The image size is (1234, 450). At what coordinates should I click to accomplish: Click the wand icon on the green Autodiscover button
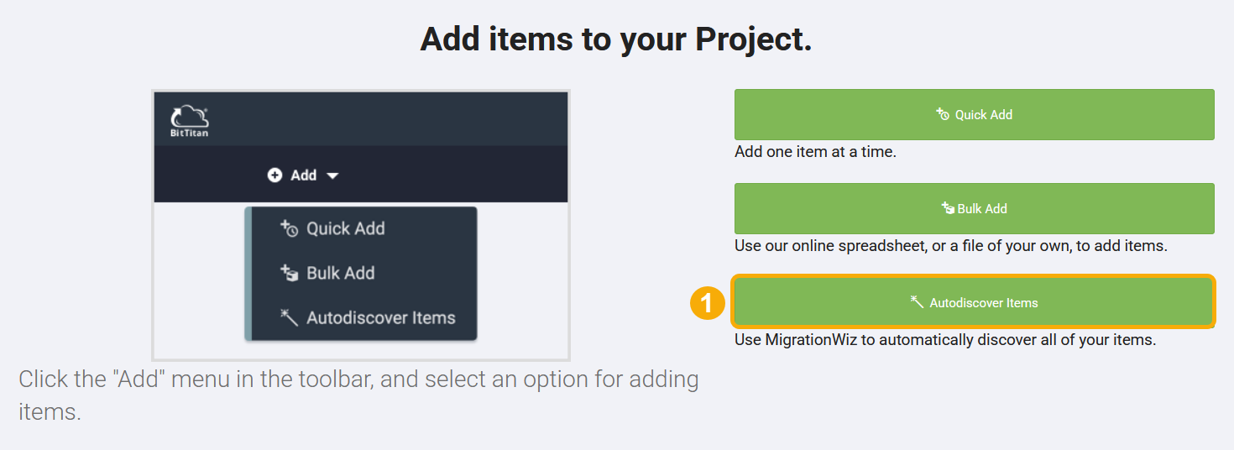[918, 302]
